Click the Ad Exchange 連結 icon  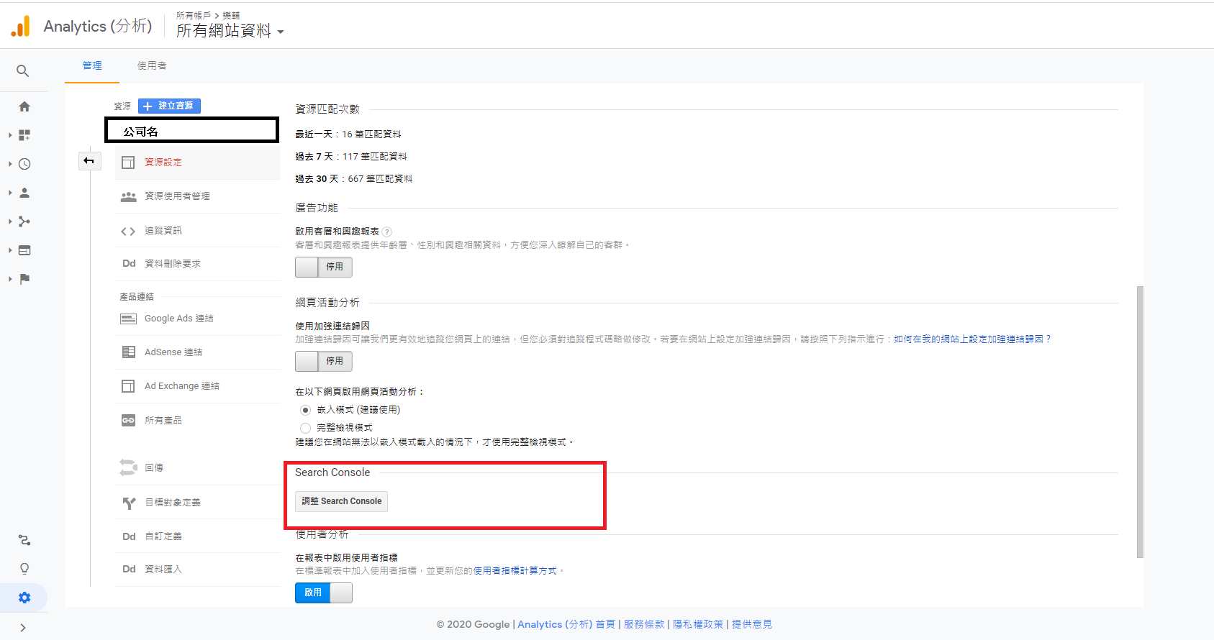pyautogui.click(x=128, y=386)
